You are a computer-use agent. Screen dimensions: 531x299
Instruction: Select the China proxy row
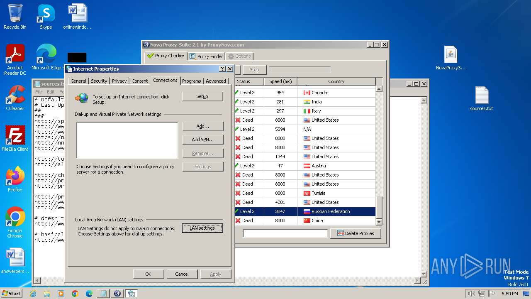pyautogui.click(x=305, y=221)
